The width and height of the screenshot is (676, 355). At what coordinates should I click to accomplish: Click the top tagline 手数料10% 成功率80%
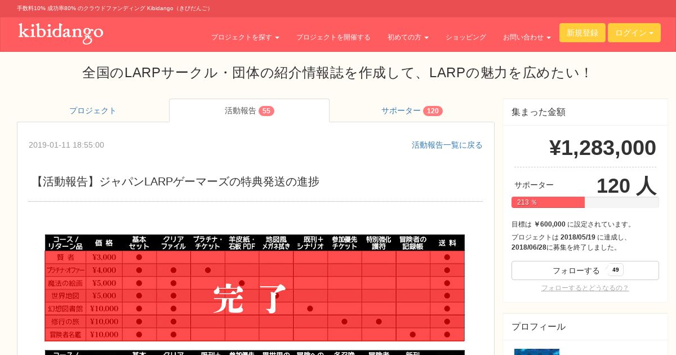[114, 8]
